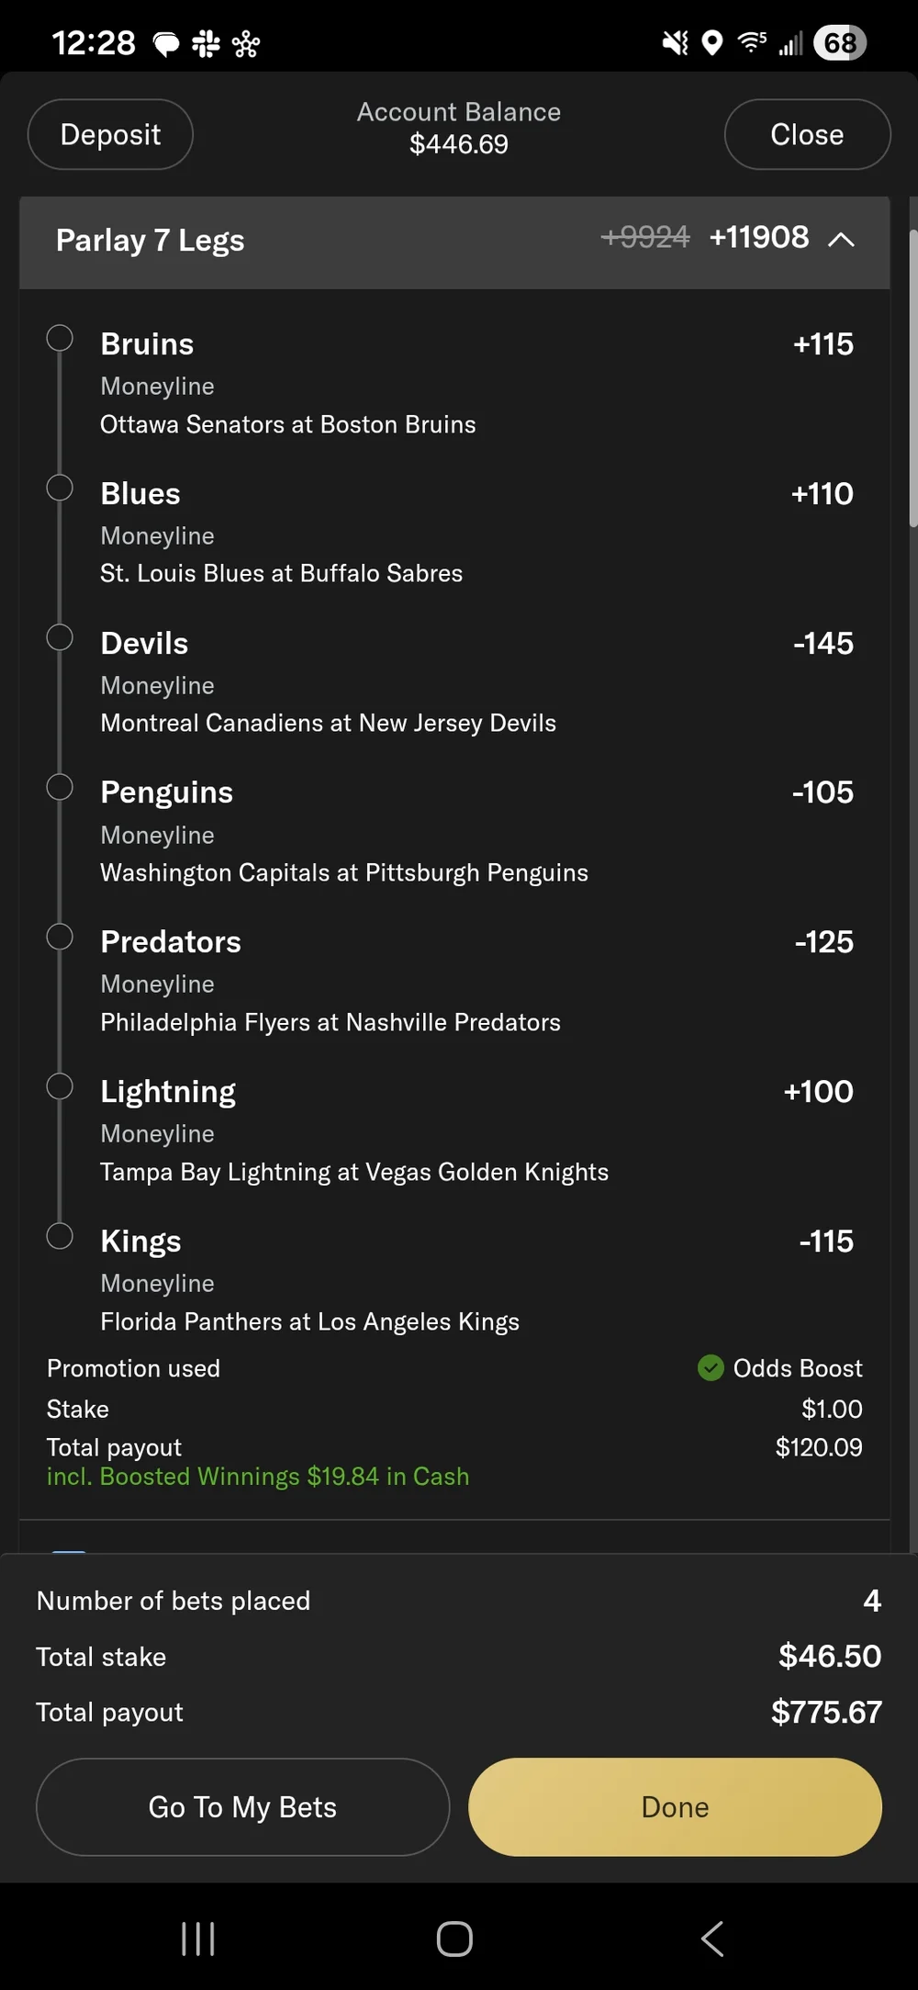Tap the boosted +11908 odds value
This screenshot has width=918, height=1990.
pos(758,238)
